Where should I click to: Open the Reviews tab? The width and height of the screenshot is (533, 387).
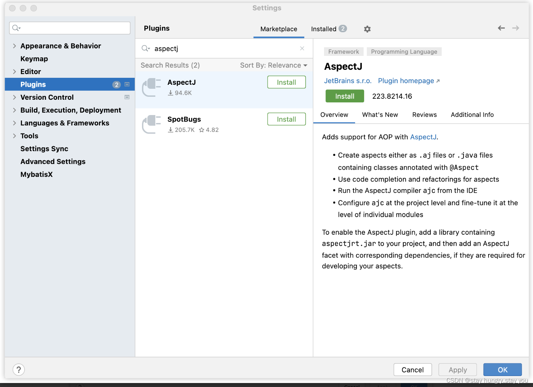[424, 115]
